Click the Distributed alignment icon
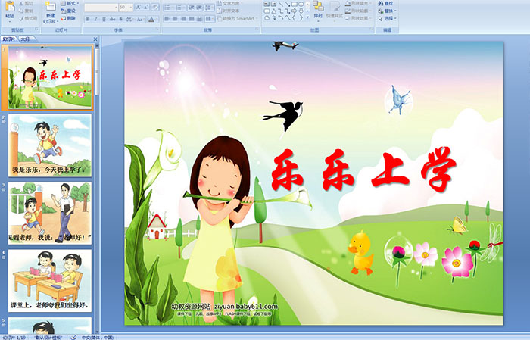 click(199, 19)
